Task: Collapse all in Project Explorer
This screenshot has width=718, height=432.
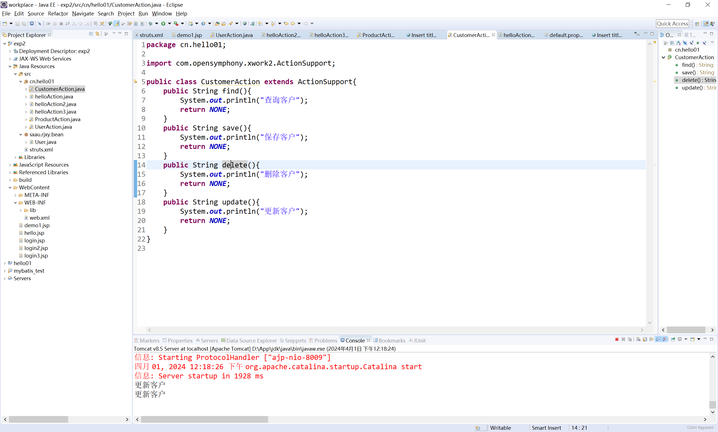Action: pyautogui.click(x=91, y=34)
